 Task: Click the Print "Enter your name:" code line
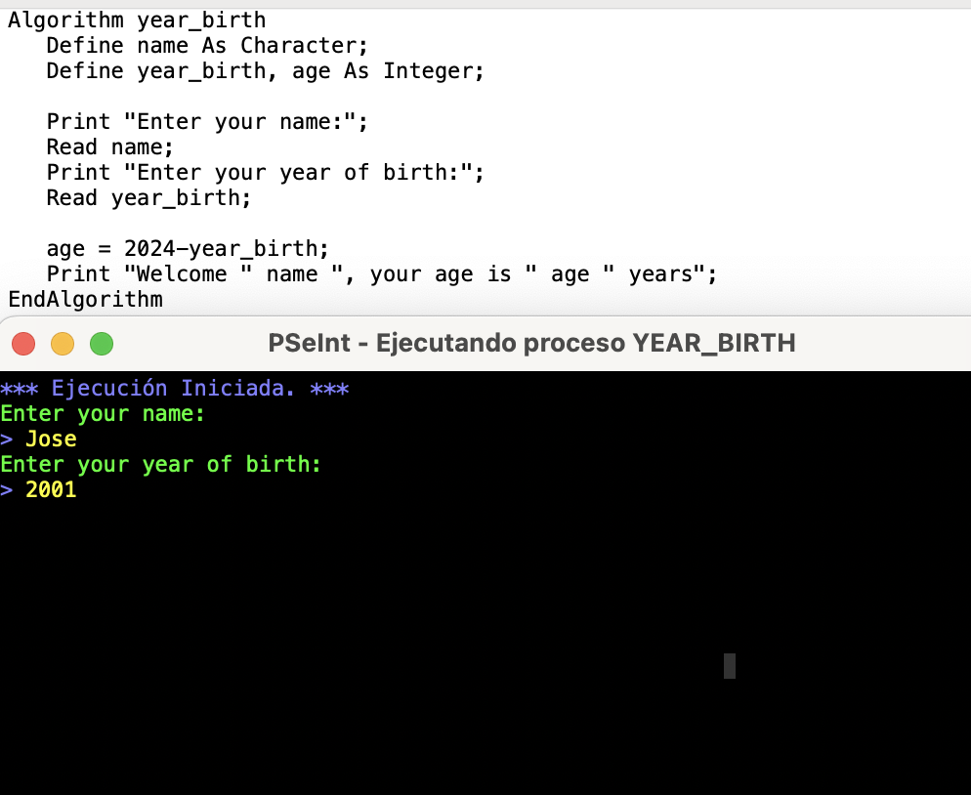point(207,121)
